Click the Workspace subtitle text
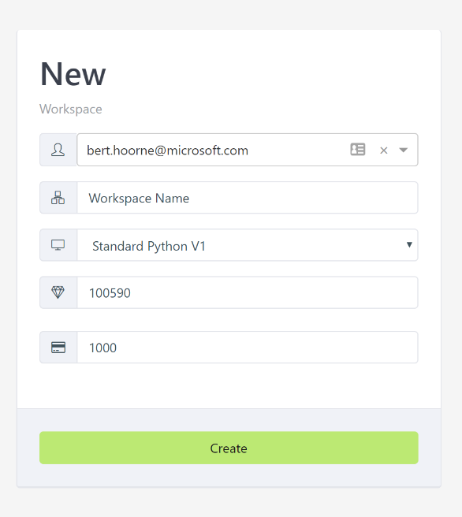This screenshot has height=517, width=462. point(71,109)
